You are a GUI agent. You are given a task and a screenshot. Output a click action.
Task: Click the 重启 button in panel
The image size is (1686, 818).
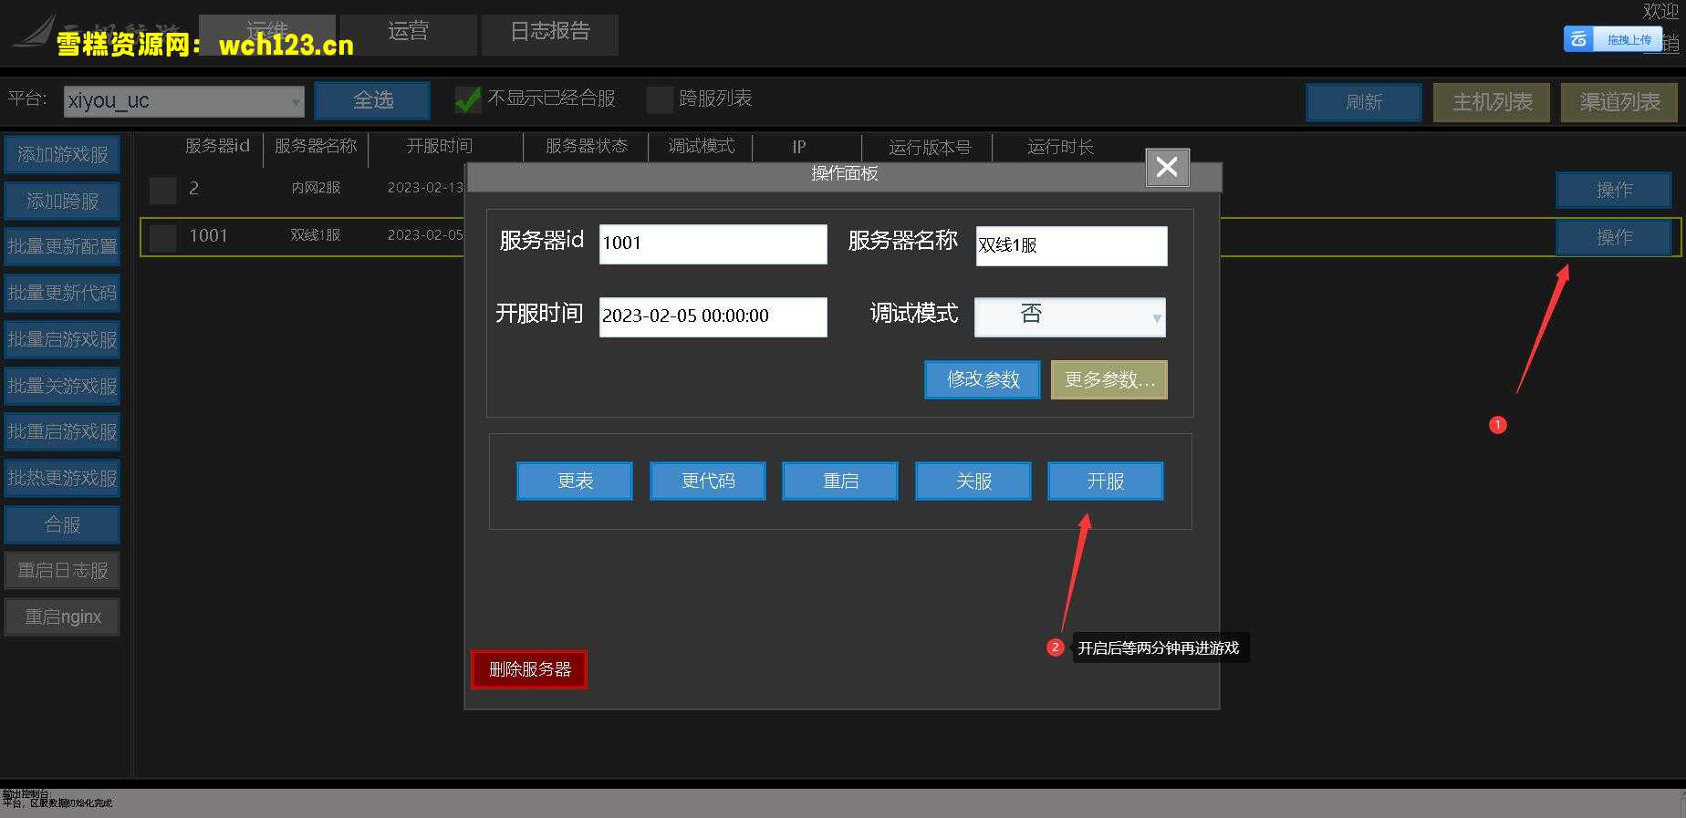pyautogui.click(x=840, y=481)
